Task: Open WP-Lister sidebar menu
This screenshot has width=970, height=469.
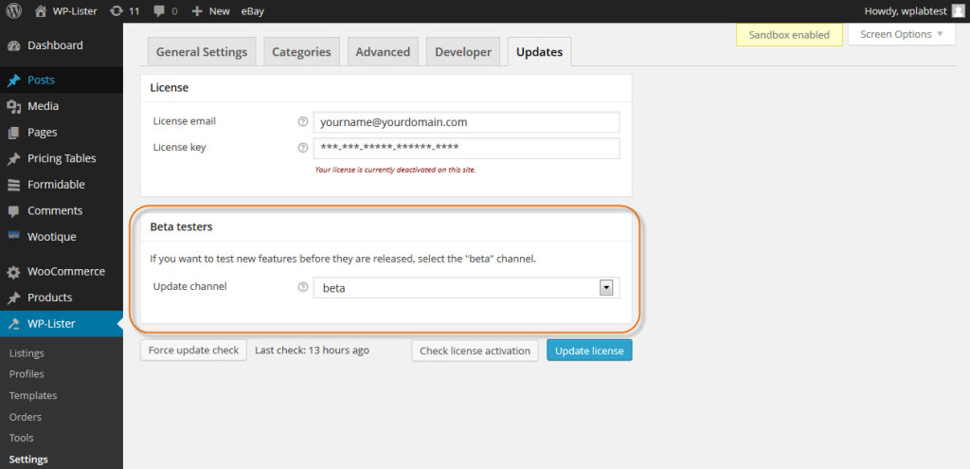Action: point(51,323)
